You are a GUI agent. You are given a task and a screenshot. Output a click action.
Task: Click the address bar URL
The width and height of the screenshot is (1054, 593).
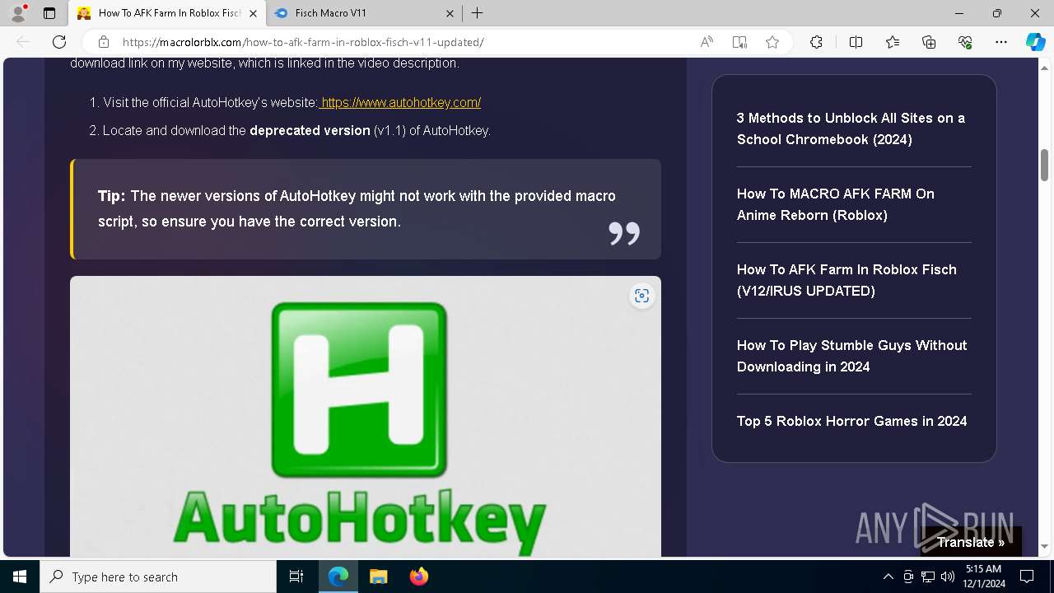pyautogui.click(x=303, y=42)
